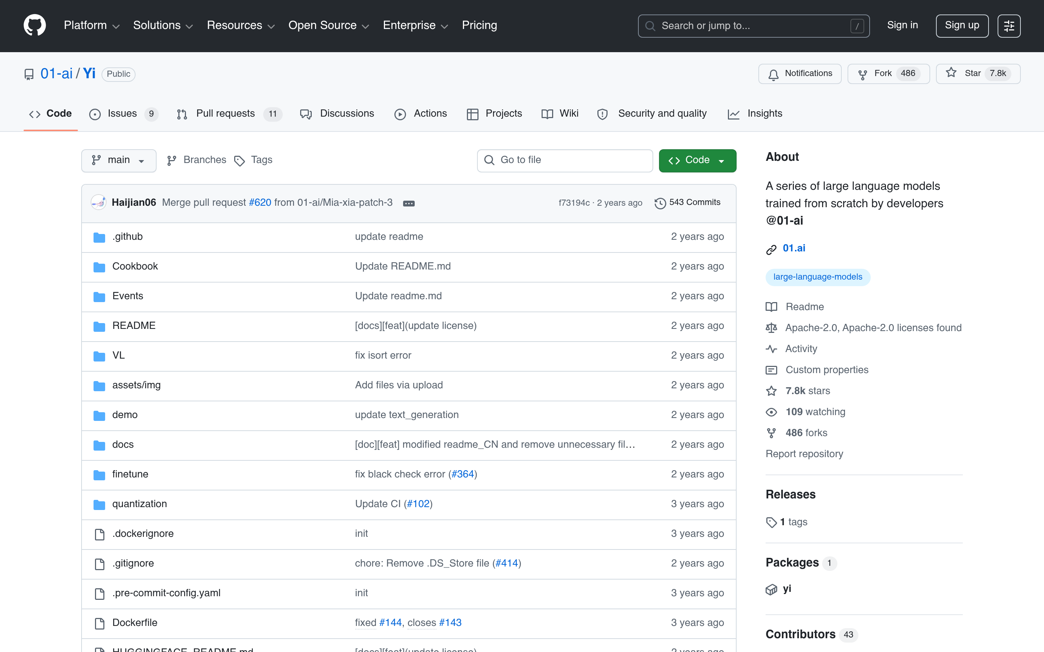Open the Branches link
The width and height of the screenshot is (1044, 652).
[x=197, y=160]
